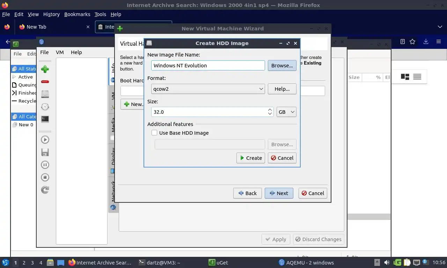This screenshot has width=447, height=268.
Task: Cancel the Create HDD Image dialog
Action: 282,158
